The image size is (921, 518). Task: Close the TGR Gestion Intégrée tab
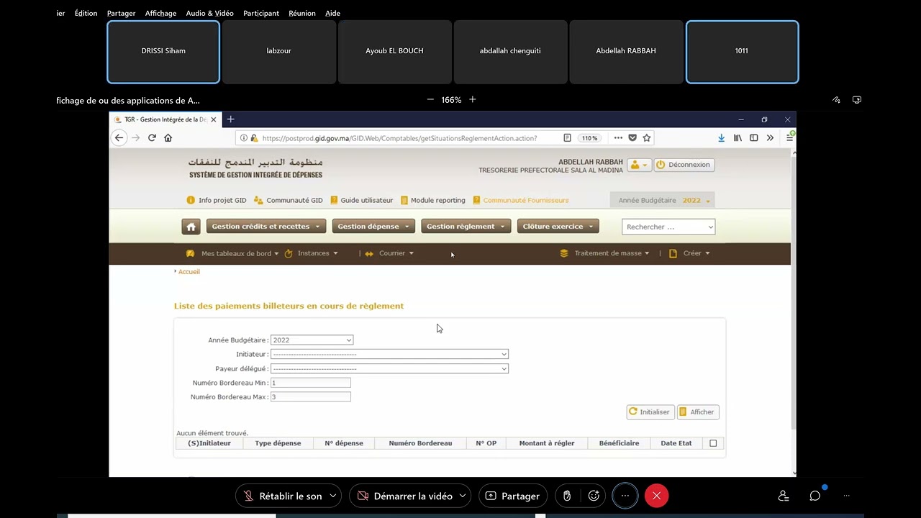[213, 119]
